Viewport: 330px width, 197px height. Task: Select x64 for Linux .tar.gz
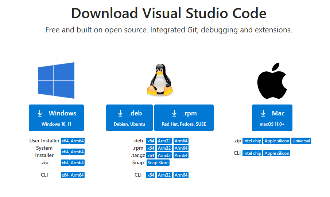(151, 155)
